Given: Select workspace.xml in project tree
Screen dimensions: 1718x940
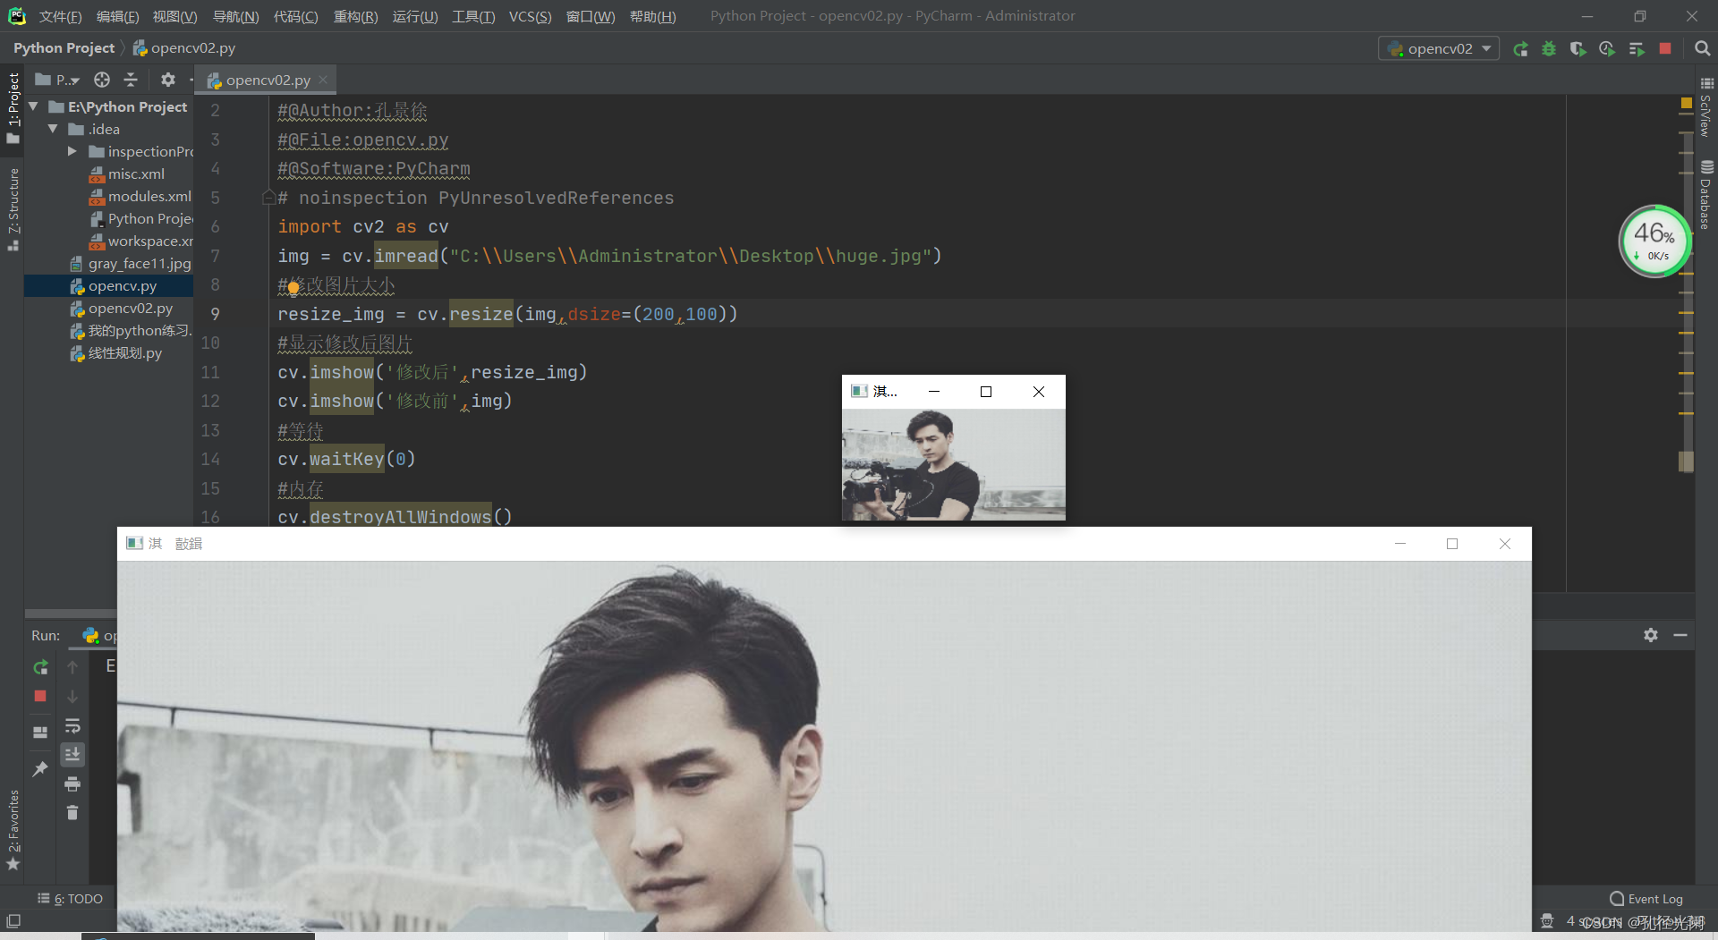Looking at the screenshot, I should click(x=140, y=241).
